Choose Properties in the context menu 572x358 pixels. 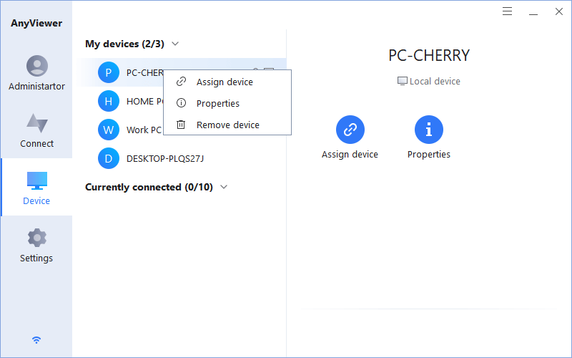[227, 103]
